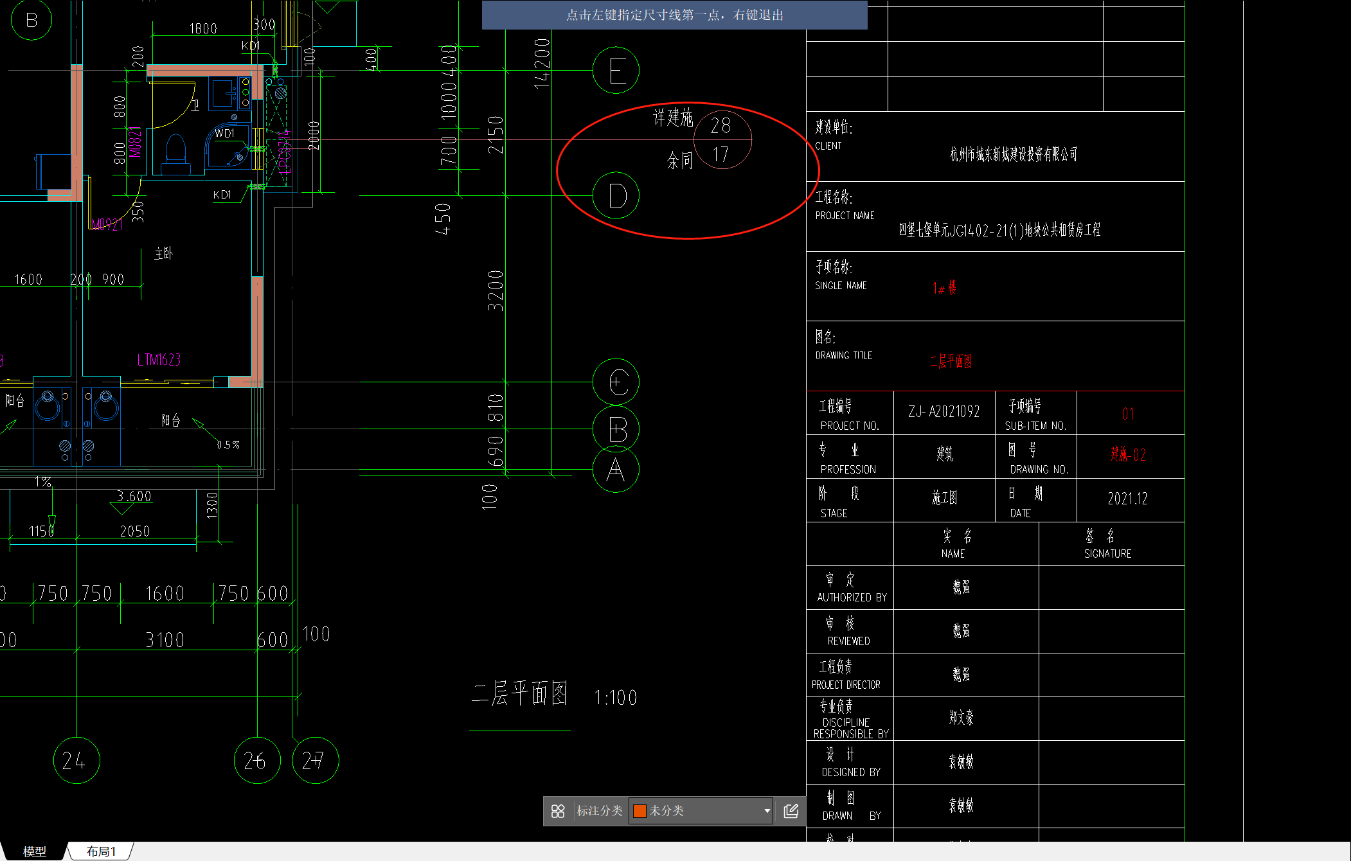Select axis bubble C
This screenshot has width=1351, height=861.
(616, 382)
